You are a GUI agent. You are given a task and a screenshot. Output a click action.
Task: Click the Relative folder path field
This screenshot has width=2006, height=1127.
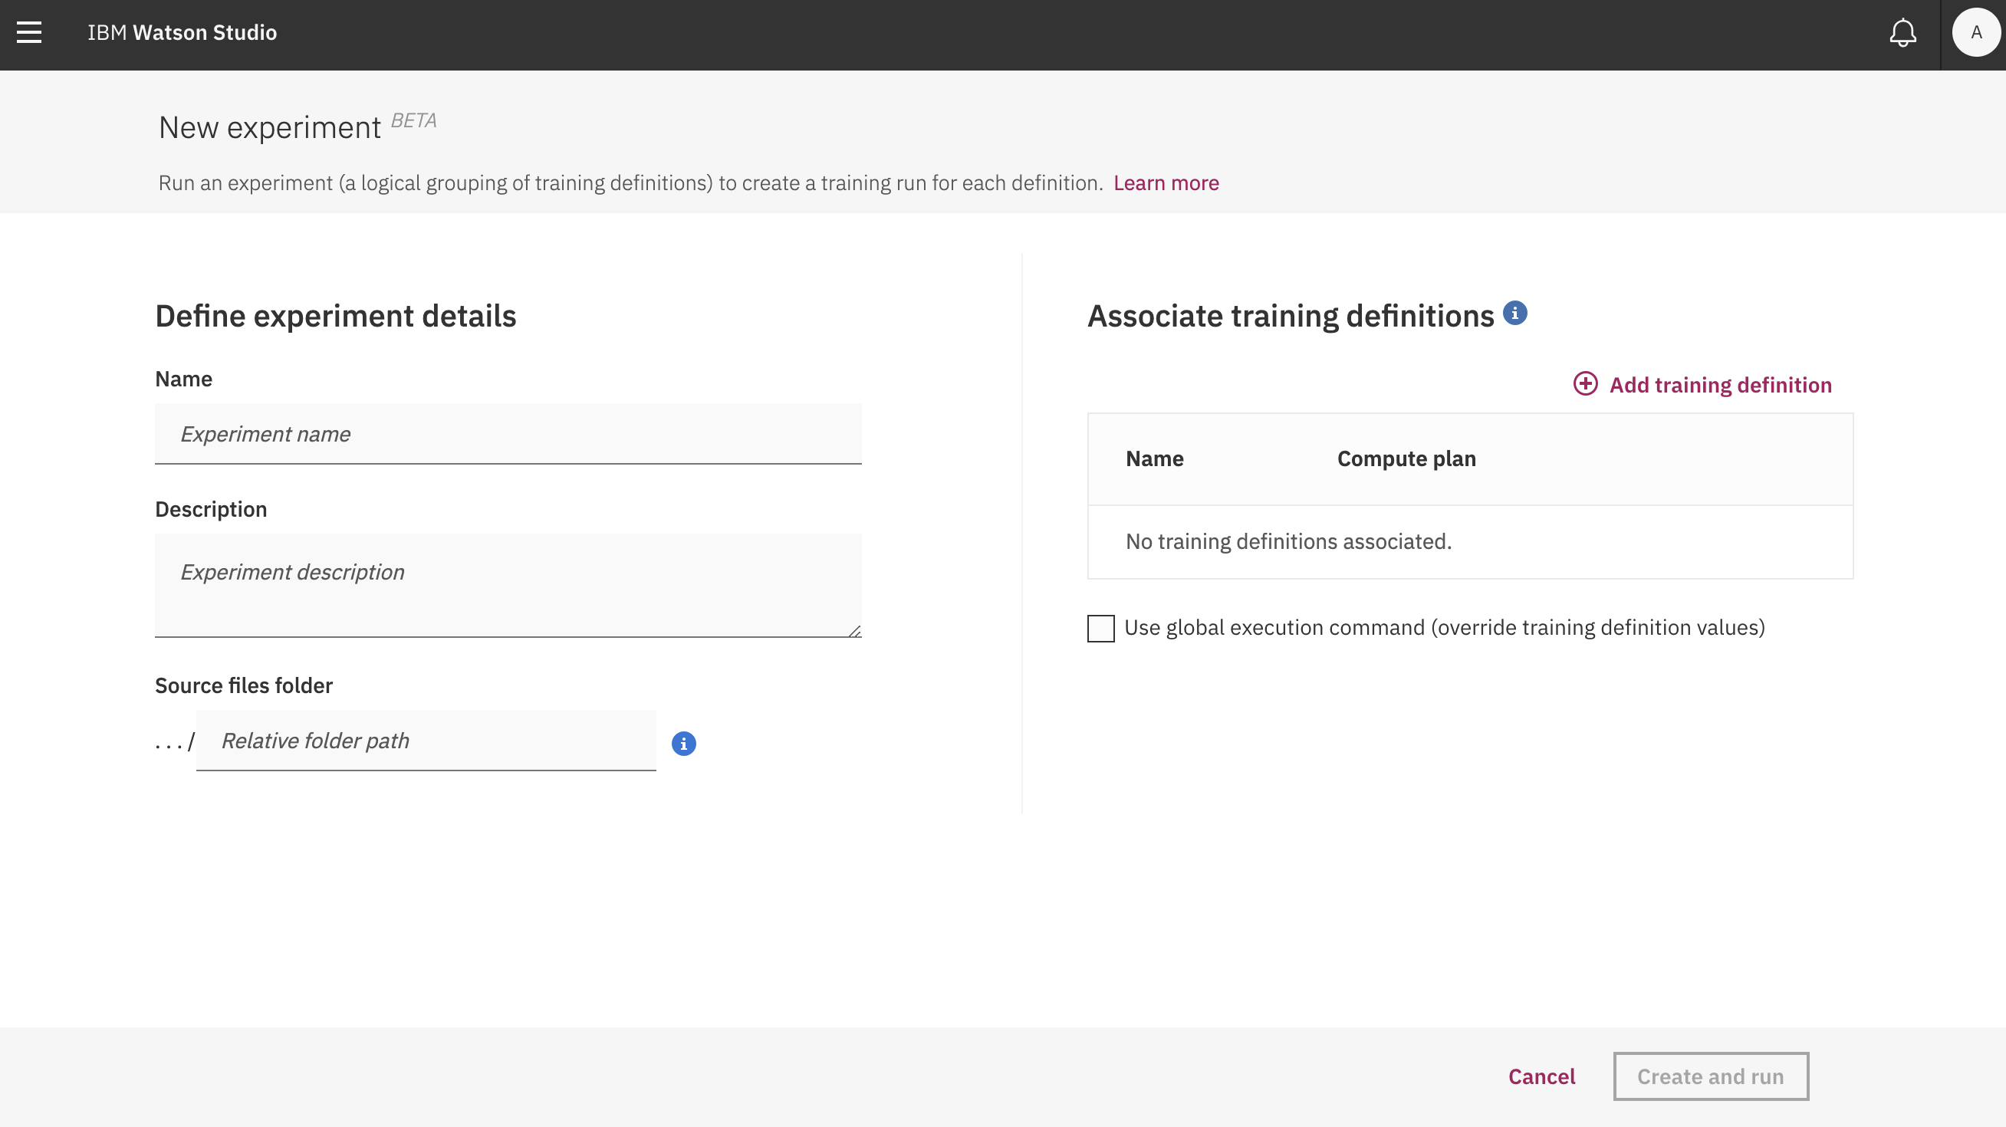pos(426,740)
